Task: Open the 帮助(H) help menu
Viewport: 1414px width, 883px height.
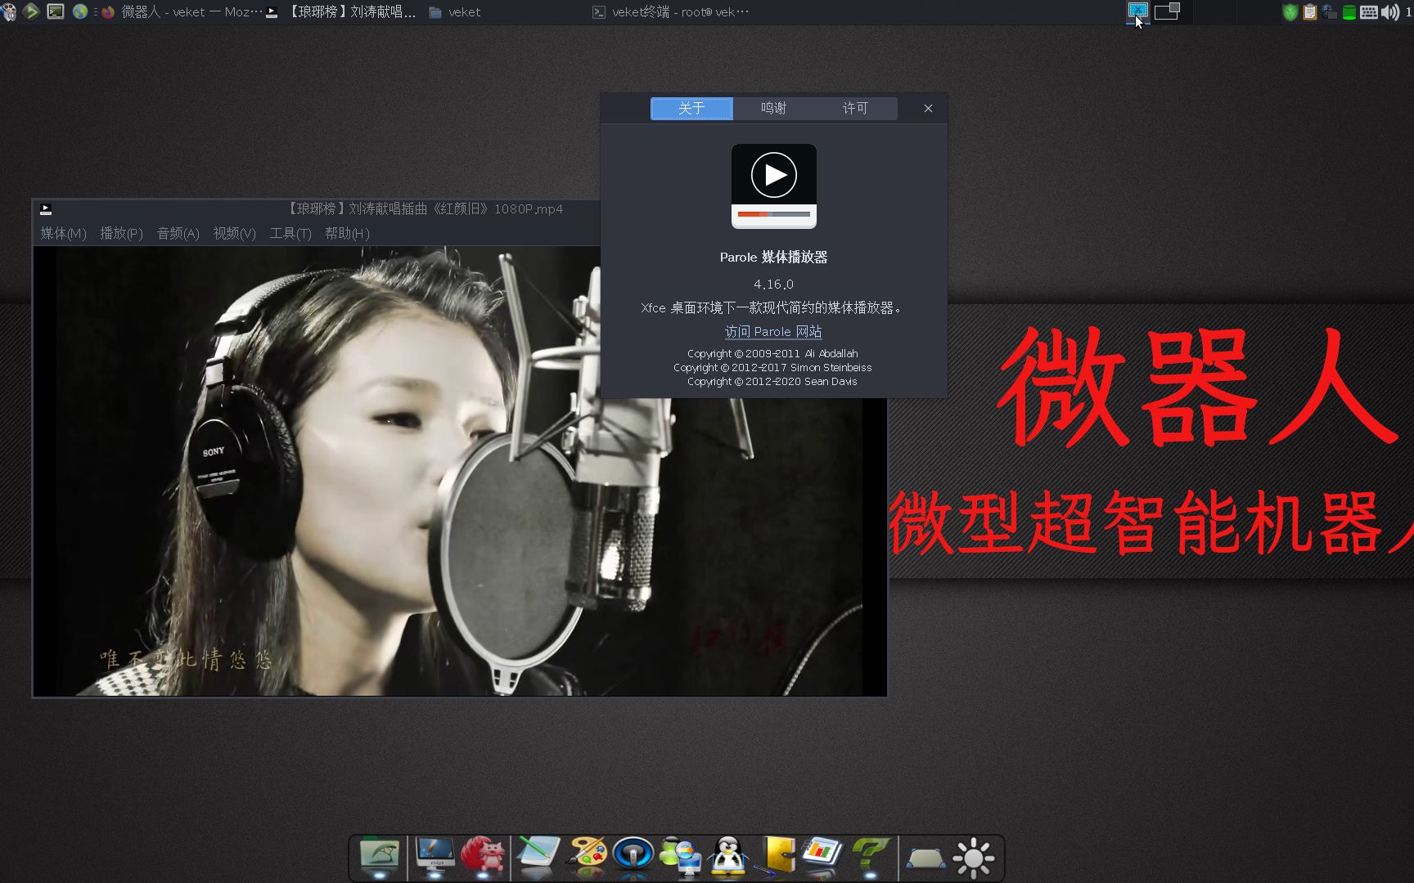Action: [x=347, y=233]
